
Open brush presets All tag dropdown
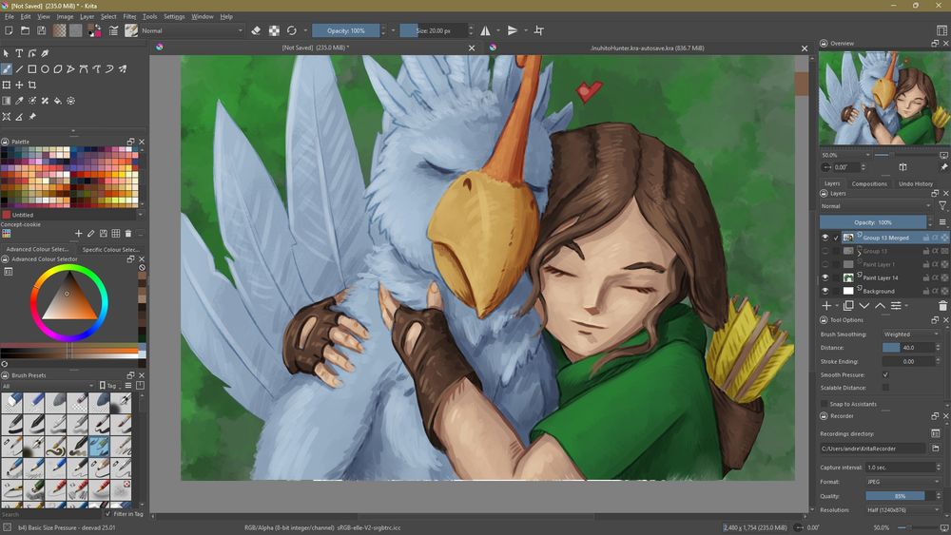click(x=48, y=386)
